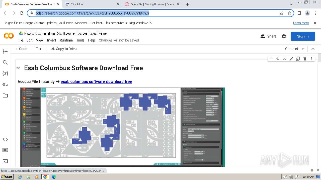Open Chrome profile avatar icon
The height and width of the screenshot is (180, 321).
[307, 13]
